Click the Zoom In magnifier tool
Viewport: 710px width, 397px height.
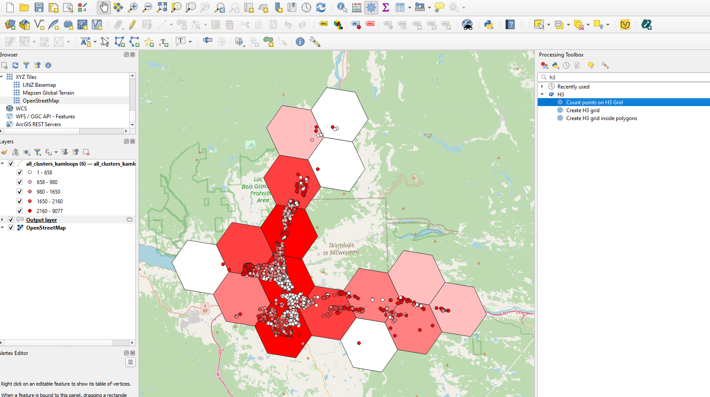(133, 7)
